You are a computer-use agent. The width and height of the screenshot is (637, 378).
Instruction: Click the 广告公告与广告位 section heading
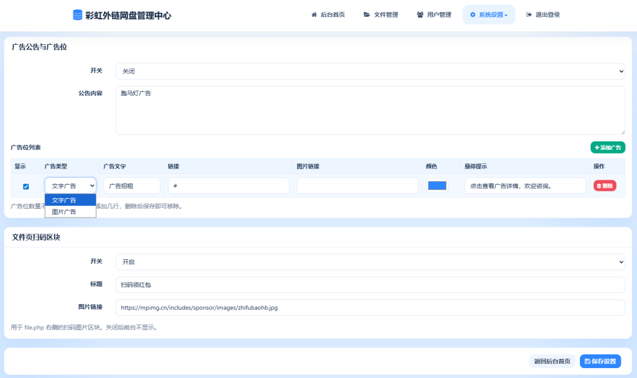click(x=39, y=47)
